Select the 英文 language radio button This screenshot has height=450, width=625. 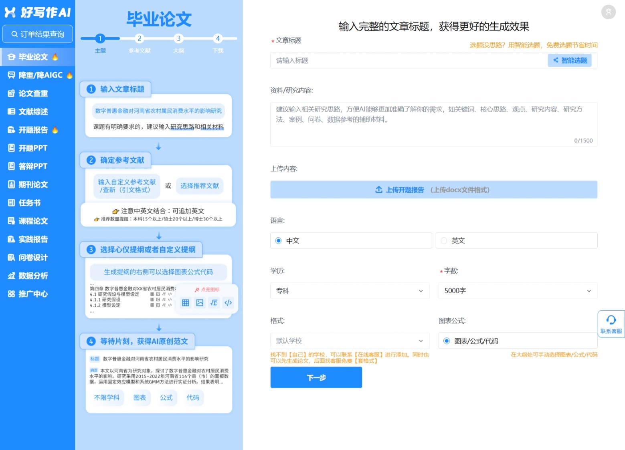(444, 240)
